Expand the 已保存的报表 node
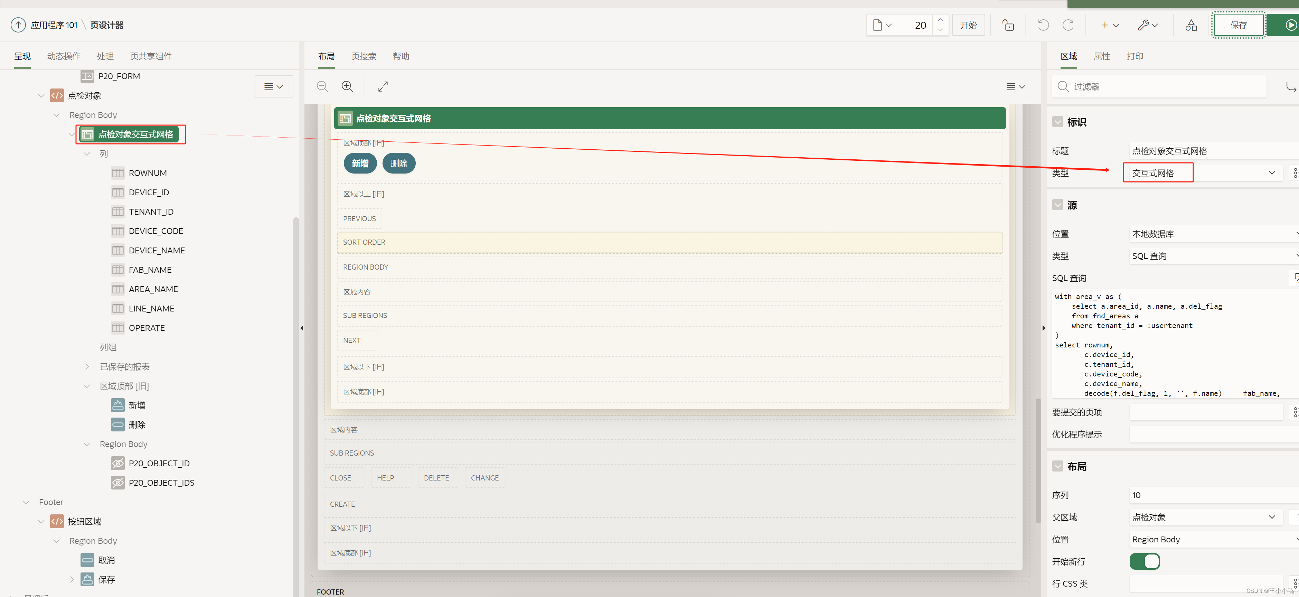The height and width of the screenshot is (597, 1299). click(87, 367)
